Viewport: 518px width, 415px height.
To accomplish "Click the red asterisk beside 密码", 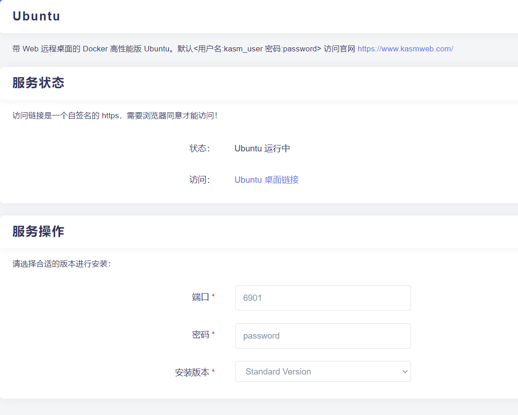I will point(213,334).
